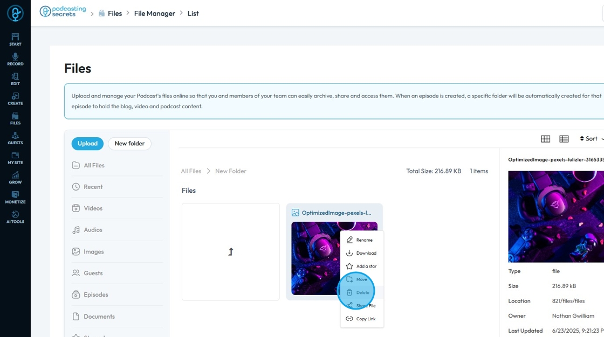604x337 pixels.
Task: Open the MONETIZE section in sidebar
Action: click(x=15, y=198)
